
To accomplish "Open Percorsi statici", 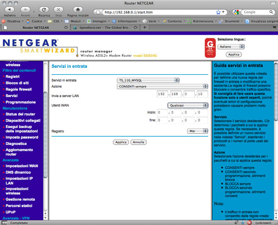I will 19,206.
